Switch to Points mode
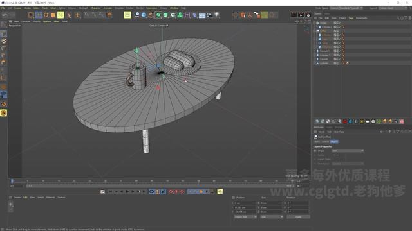Image resolution: width=412 pixels, height=231 pixels. (x=4, y=49)
